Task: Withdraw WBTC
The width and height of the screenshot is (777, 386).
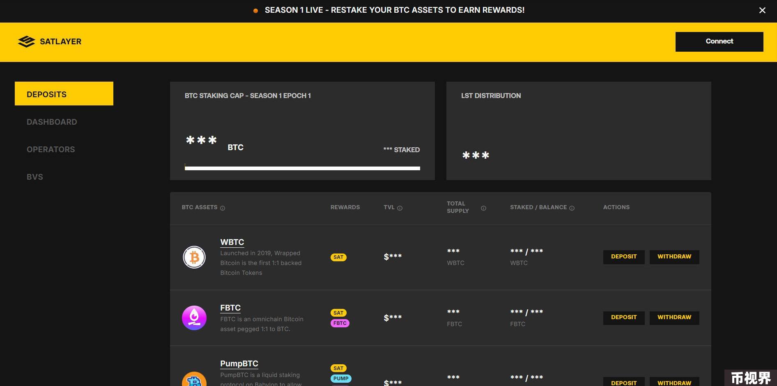Action: coord(674,257)
